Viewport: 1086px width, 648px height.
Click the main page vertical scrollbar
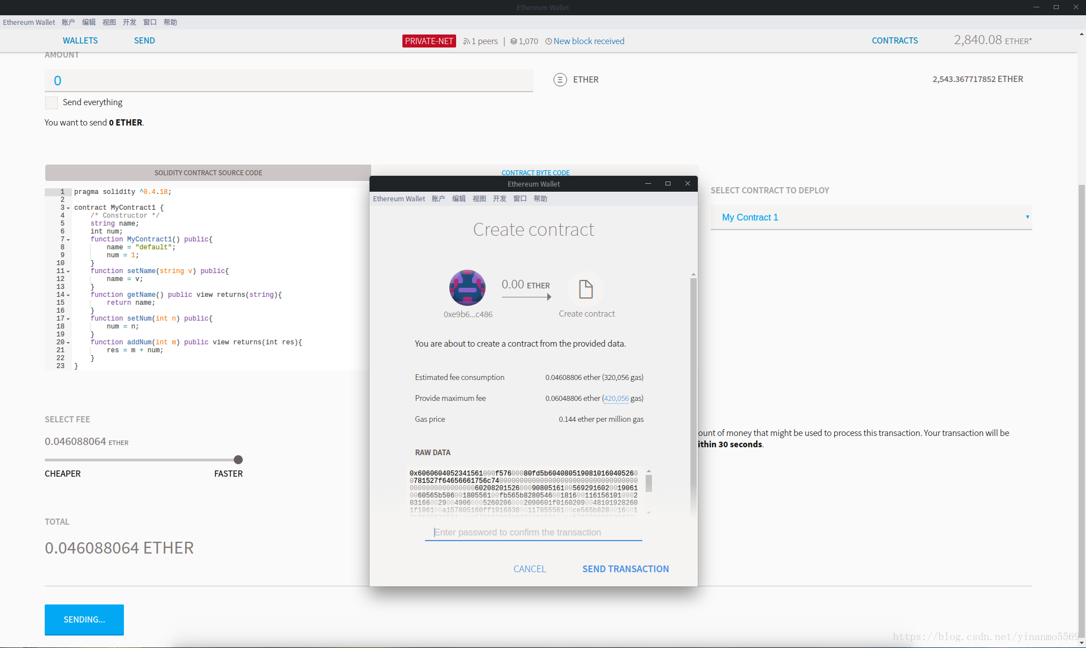1081,411
